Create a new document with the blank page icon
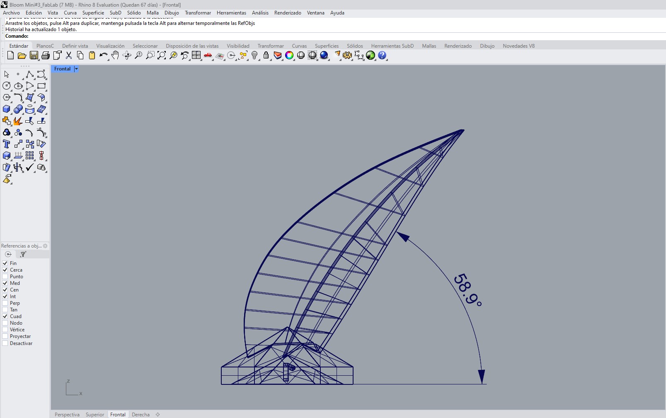The height and width of the screenshot is (418, 666). (11, 56)
